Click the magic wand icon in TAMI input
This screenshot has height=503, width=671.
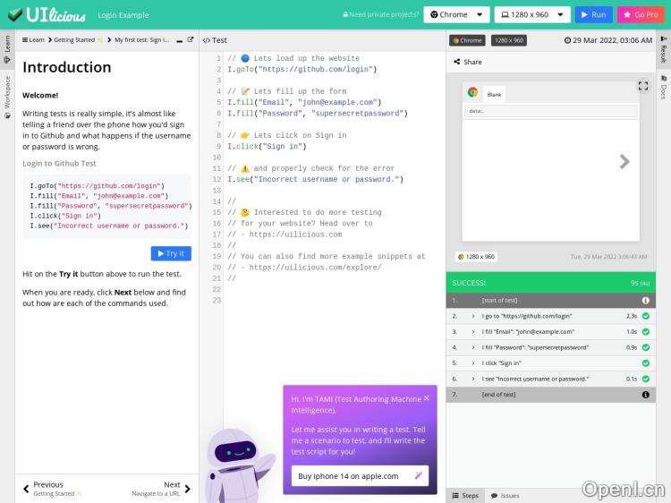coord(418,476)
